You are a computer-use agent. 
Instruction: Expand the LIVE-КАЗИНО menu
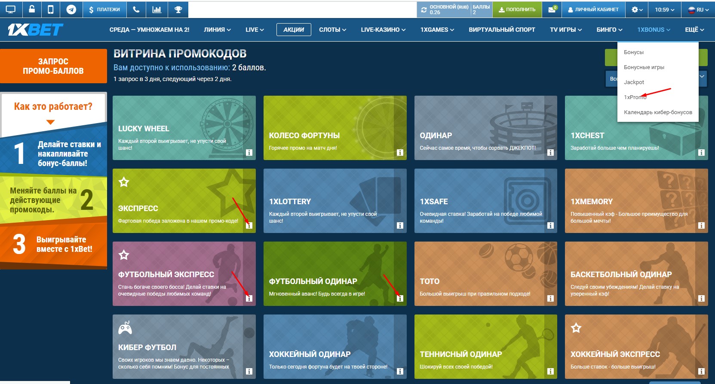pyautogui.click(x=383, y=30)
